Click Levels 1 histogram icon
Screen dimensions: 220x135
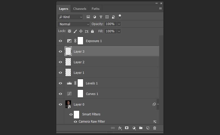tap(69, 83)
